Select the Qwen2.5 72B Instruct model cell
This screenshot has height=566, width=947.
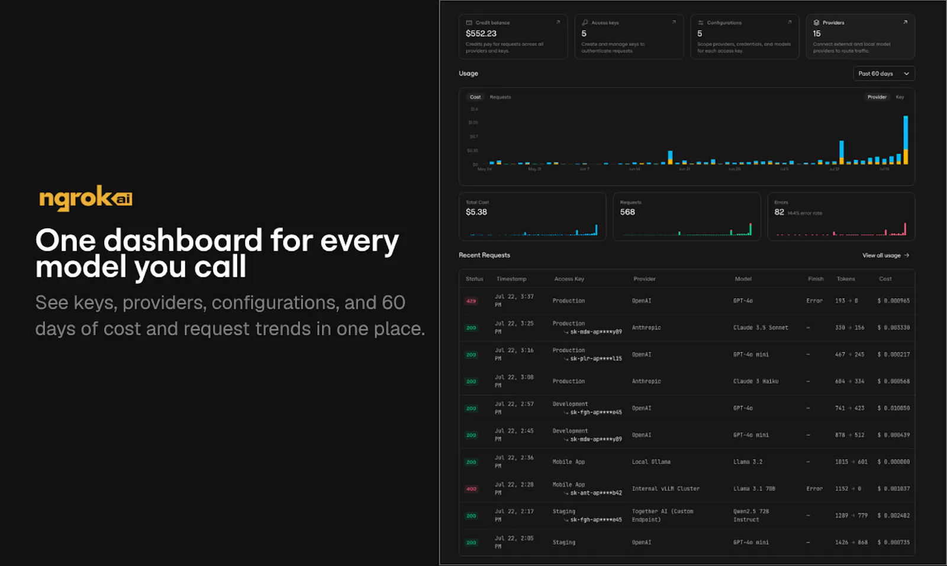coord(751,516)
